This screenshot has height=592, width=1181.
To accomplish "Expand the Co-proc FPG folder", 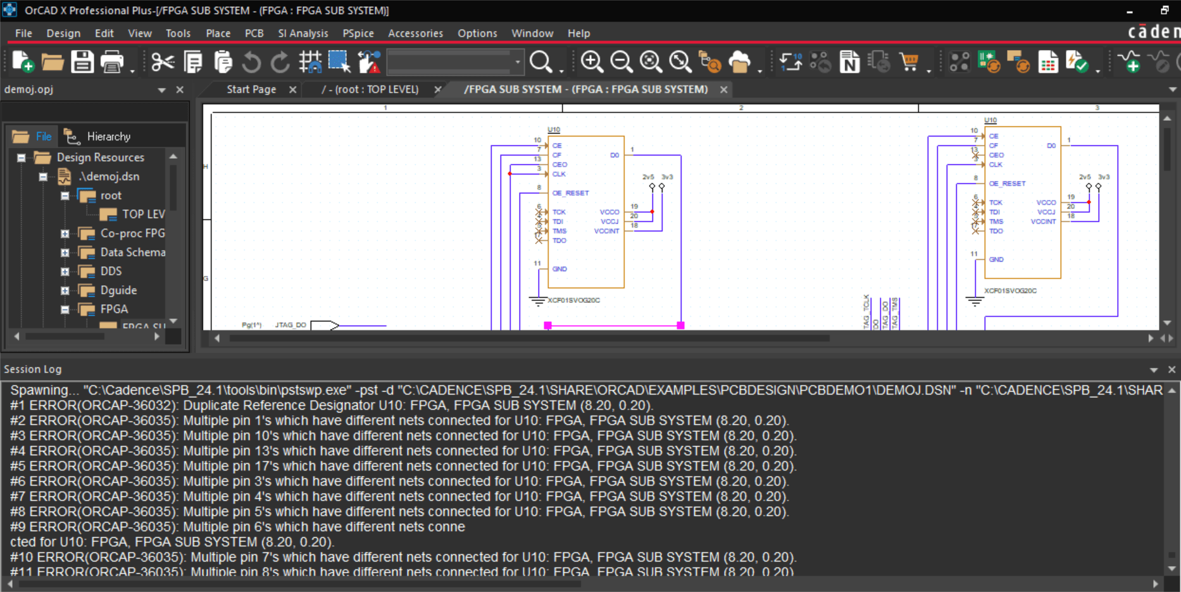I will pyautogui.click(x=65, y=233).
